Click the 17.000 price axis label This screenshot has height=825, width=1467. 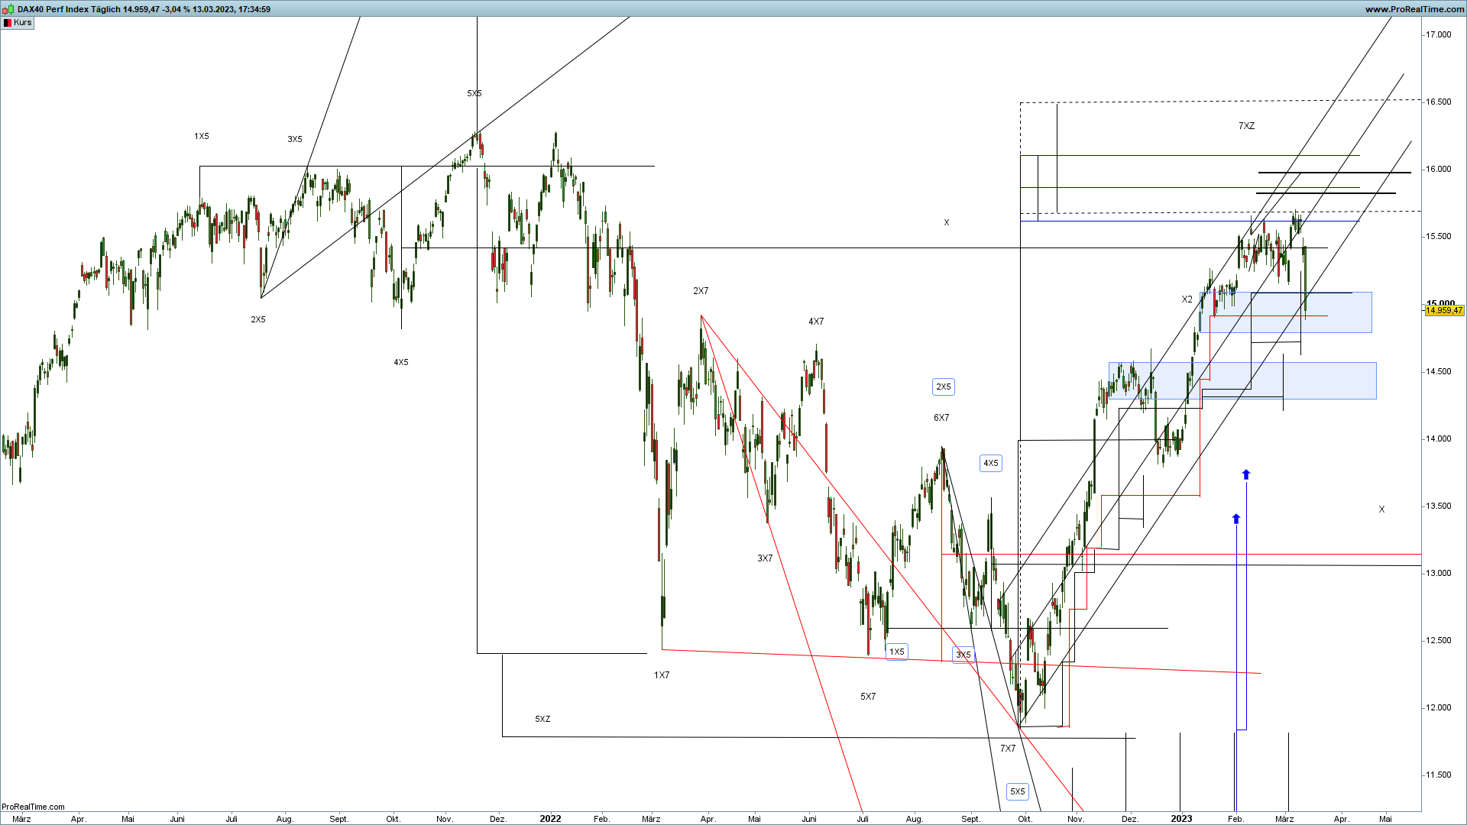(1438, 34)
